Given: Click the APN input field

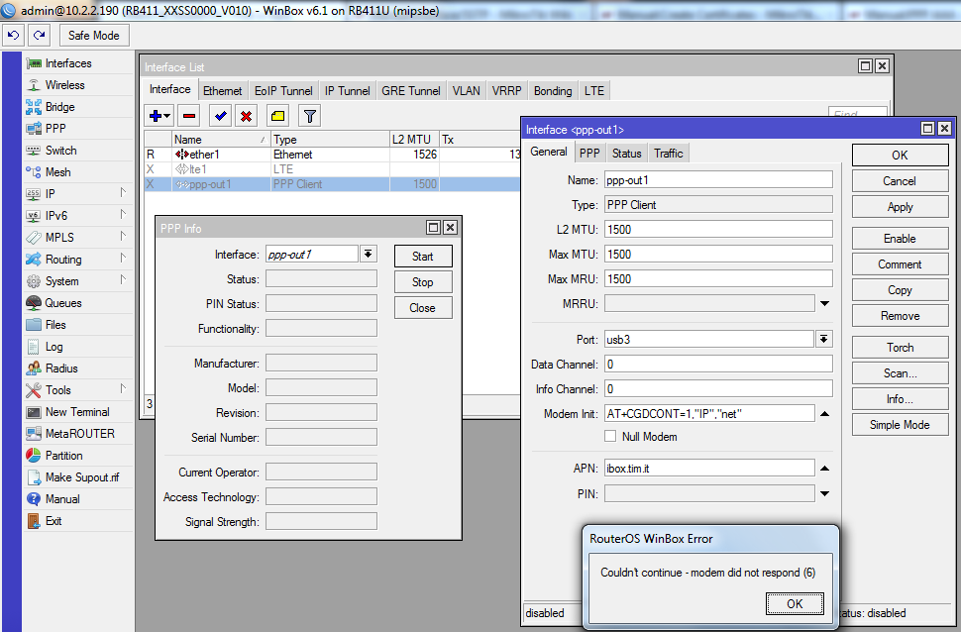Looking at the screenshot, I should (x=708, y=468).
